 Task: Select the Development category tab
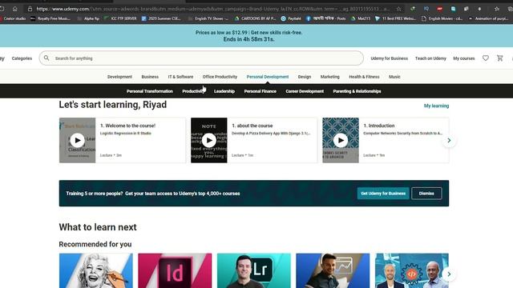coord(119,77)
